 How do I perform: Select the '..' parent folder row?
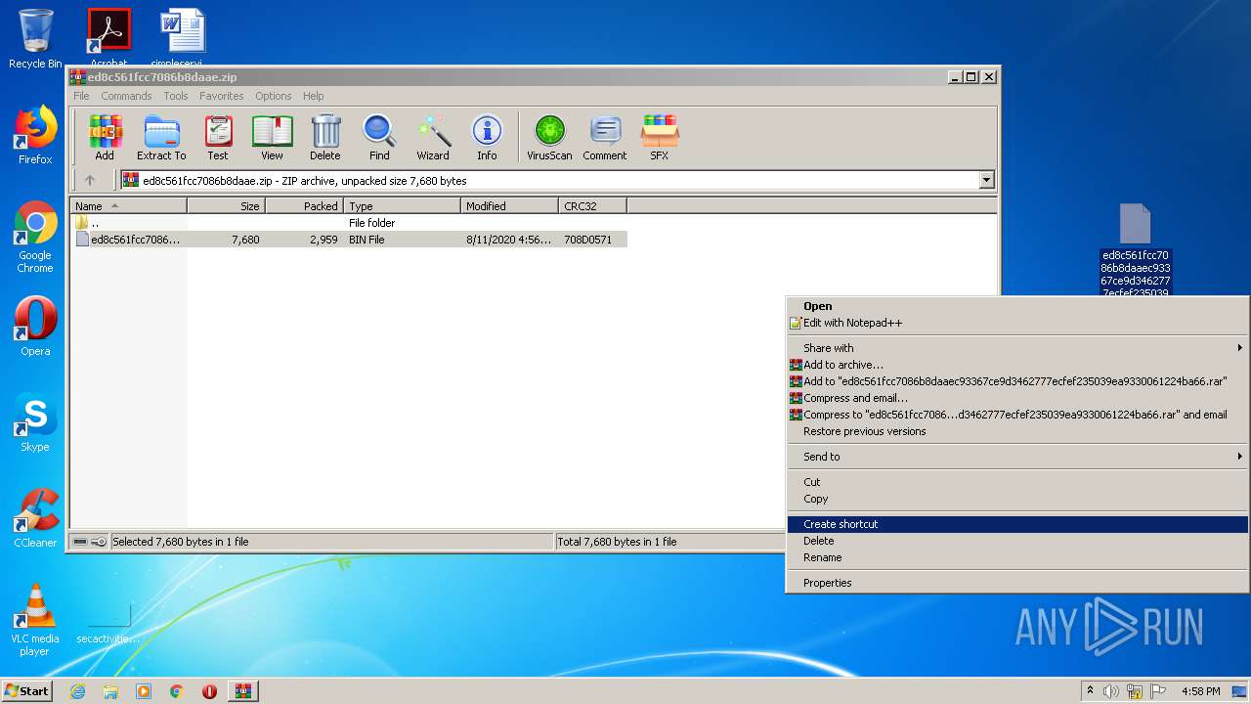coord(349,223)
